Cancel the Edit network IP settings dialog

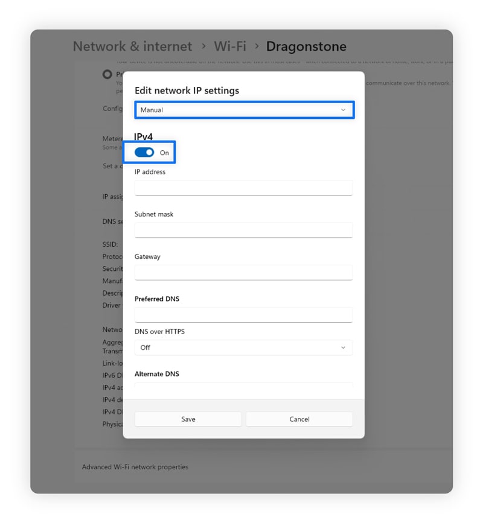tap(299, 419)
